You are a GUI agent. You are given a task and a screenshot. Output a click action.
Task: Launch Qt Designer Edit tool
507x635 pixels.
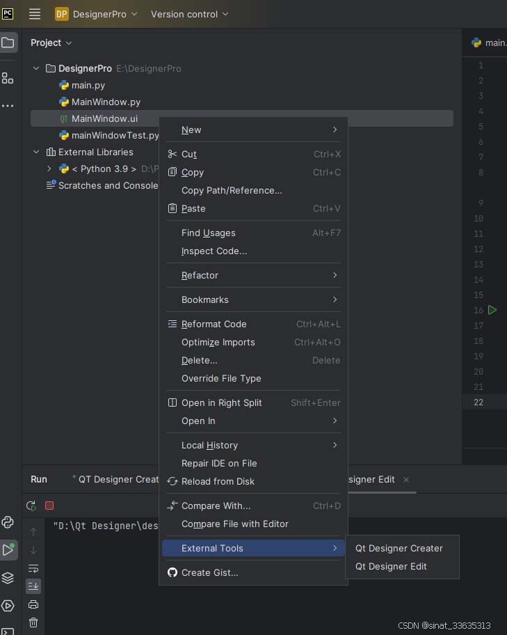[402, 567]
